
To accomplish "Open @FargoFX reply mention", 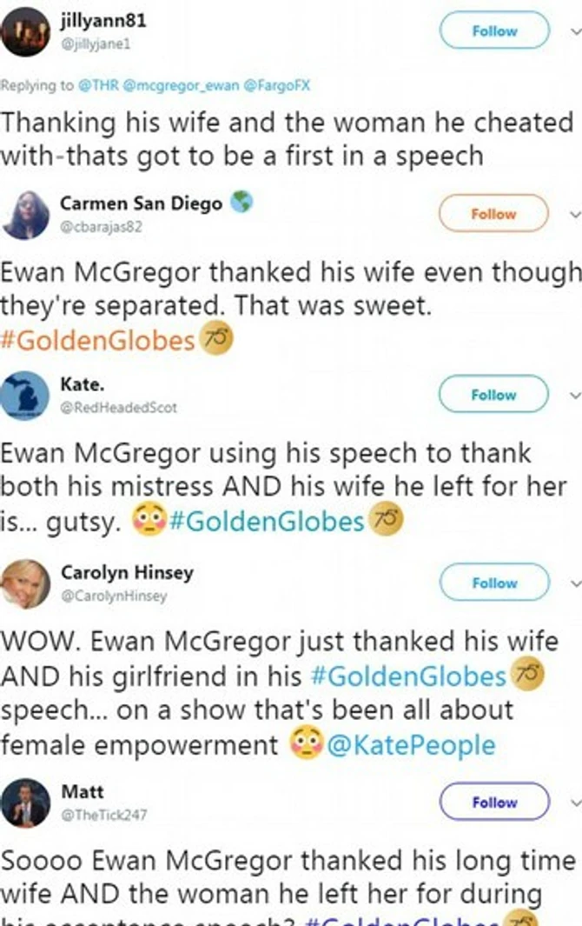I will [x=277, y=85].
